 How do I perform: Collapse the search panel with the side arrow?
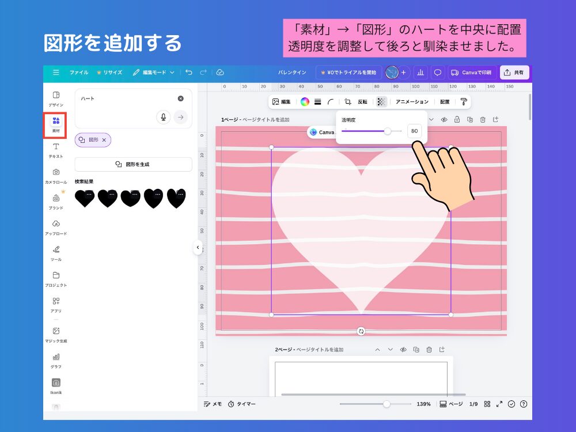point(199,248)
